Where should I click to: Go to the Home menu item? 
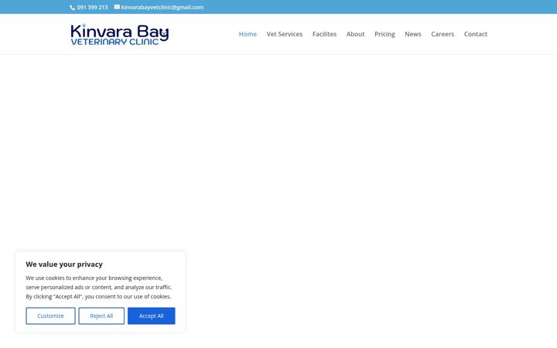click(248, 34)
